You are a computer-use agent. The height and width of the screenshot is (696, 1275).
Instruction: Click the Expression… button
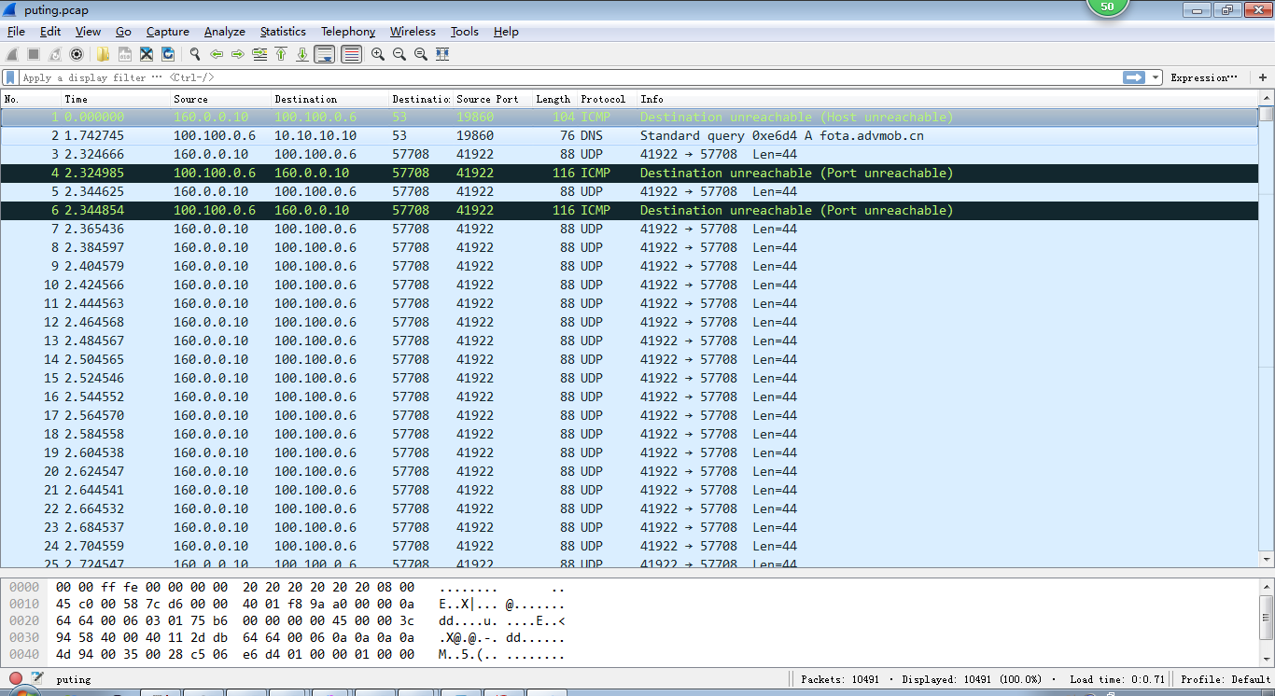pyautogui.click(x=1204, y=77)
